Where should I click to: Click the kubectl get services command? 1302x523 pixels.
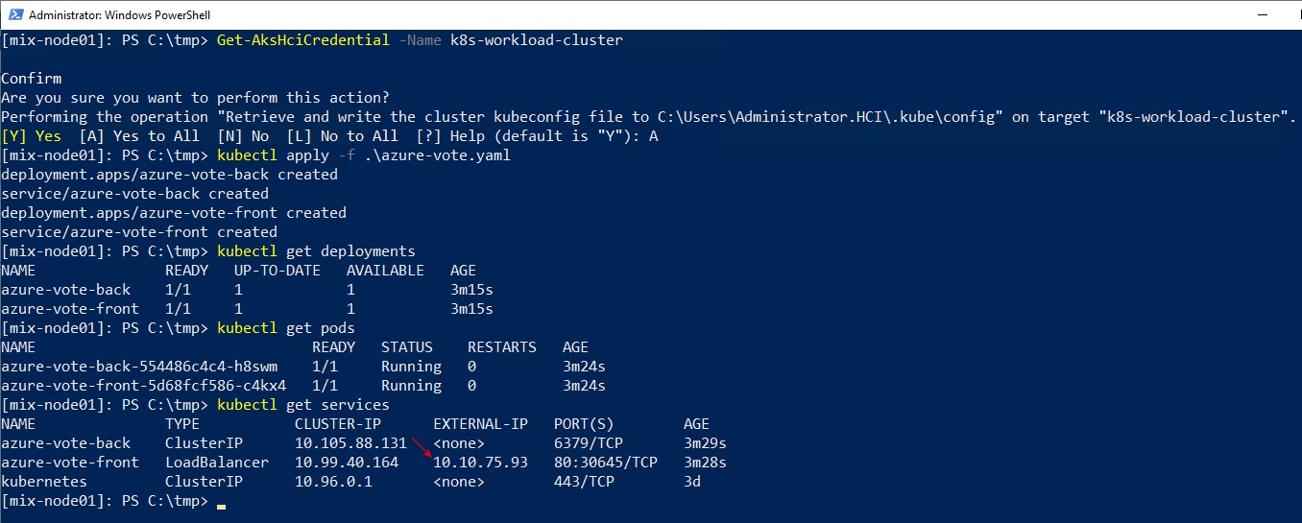click(303, 405)
